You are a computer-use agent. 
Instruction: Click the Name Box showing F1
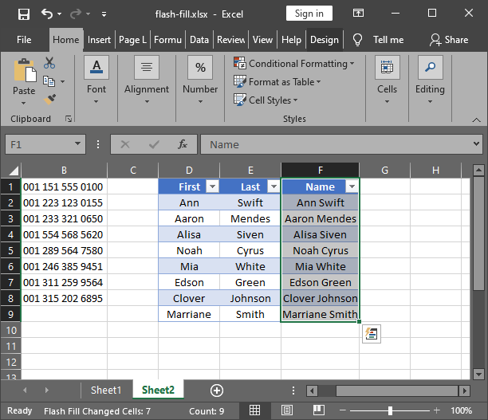[39, 144]
